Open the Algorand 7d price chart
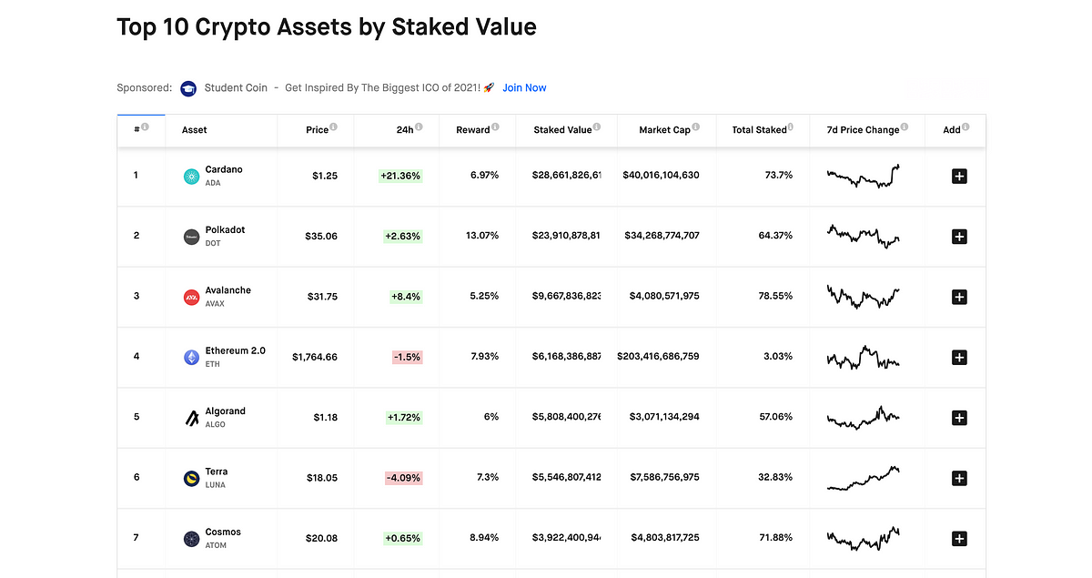Image resolution: width=1092 pixels, height=578 pixels. point(864,418)
